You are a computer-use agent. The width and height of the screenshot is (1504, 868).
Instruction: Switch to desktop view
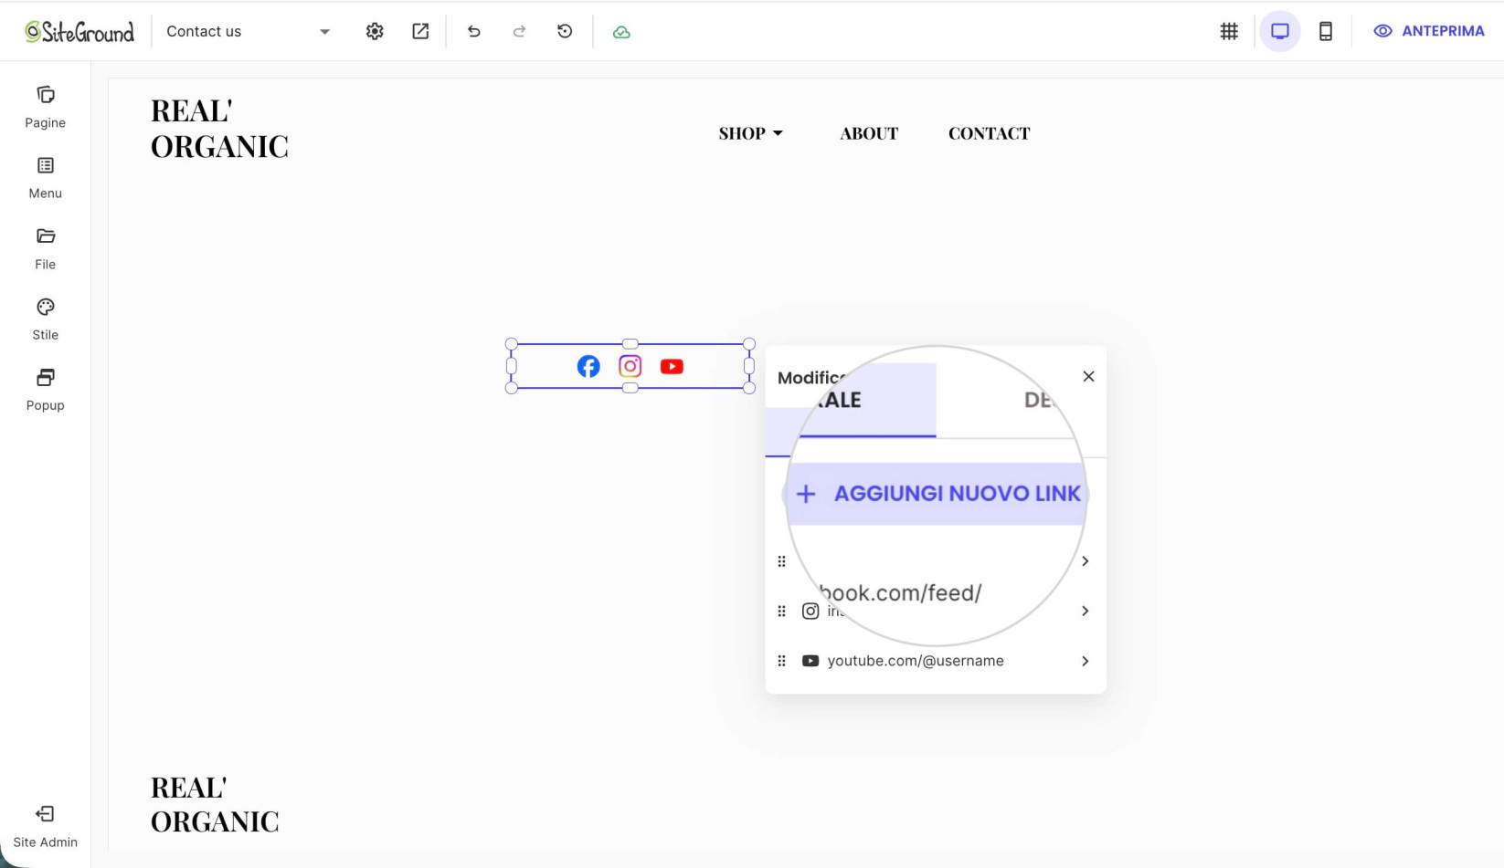pyautogui.click(x=1280, y=31)
